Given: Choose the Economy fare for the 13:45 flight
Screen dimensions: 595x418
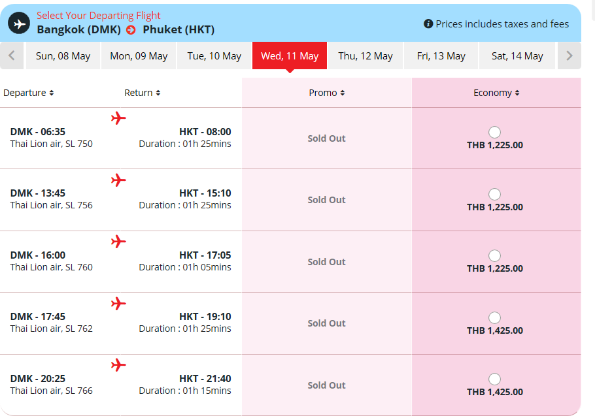Looking at the screenshot, I should click(x=494, y=194).
